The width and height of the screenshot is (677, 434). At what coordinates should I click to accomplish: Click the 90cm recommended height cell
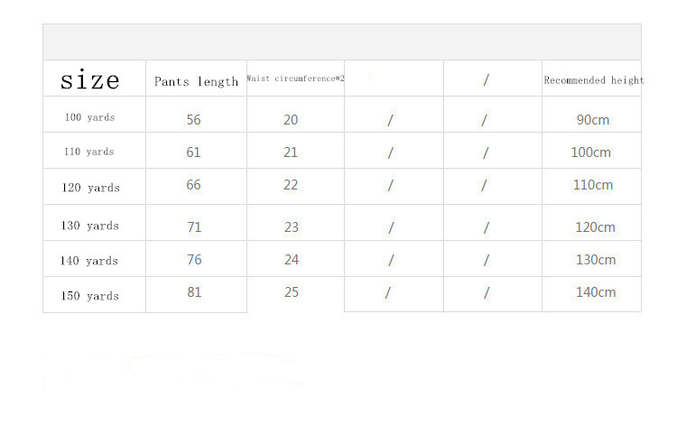[593, 120]
